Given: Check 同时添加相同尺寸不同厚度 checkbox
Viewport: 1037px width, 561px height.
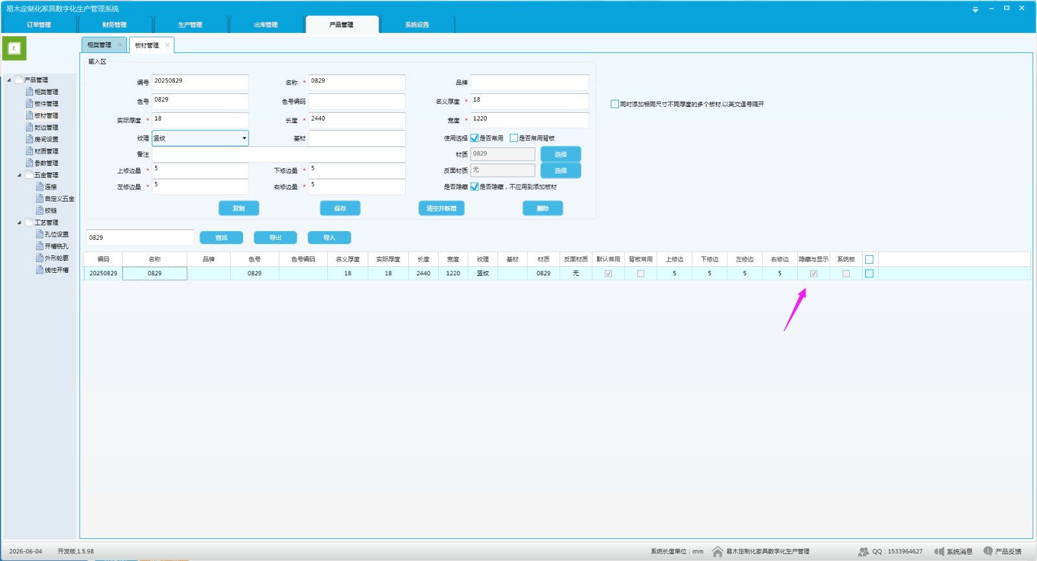Looking at the screenshot, I should 614,104.
